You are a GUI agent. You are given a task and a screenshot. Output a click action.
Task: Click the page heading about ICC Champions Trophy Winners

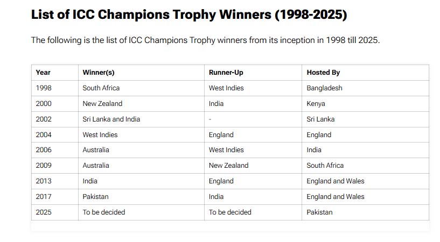pyautogui.click(x=188, y=15)
